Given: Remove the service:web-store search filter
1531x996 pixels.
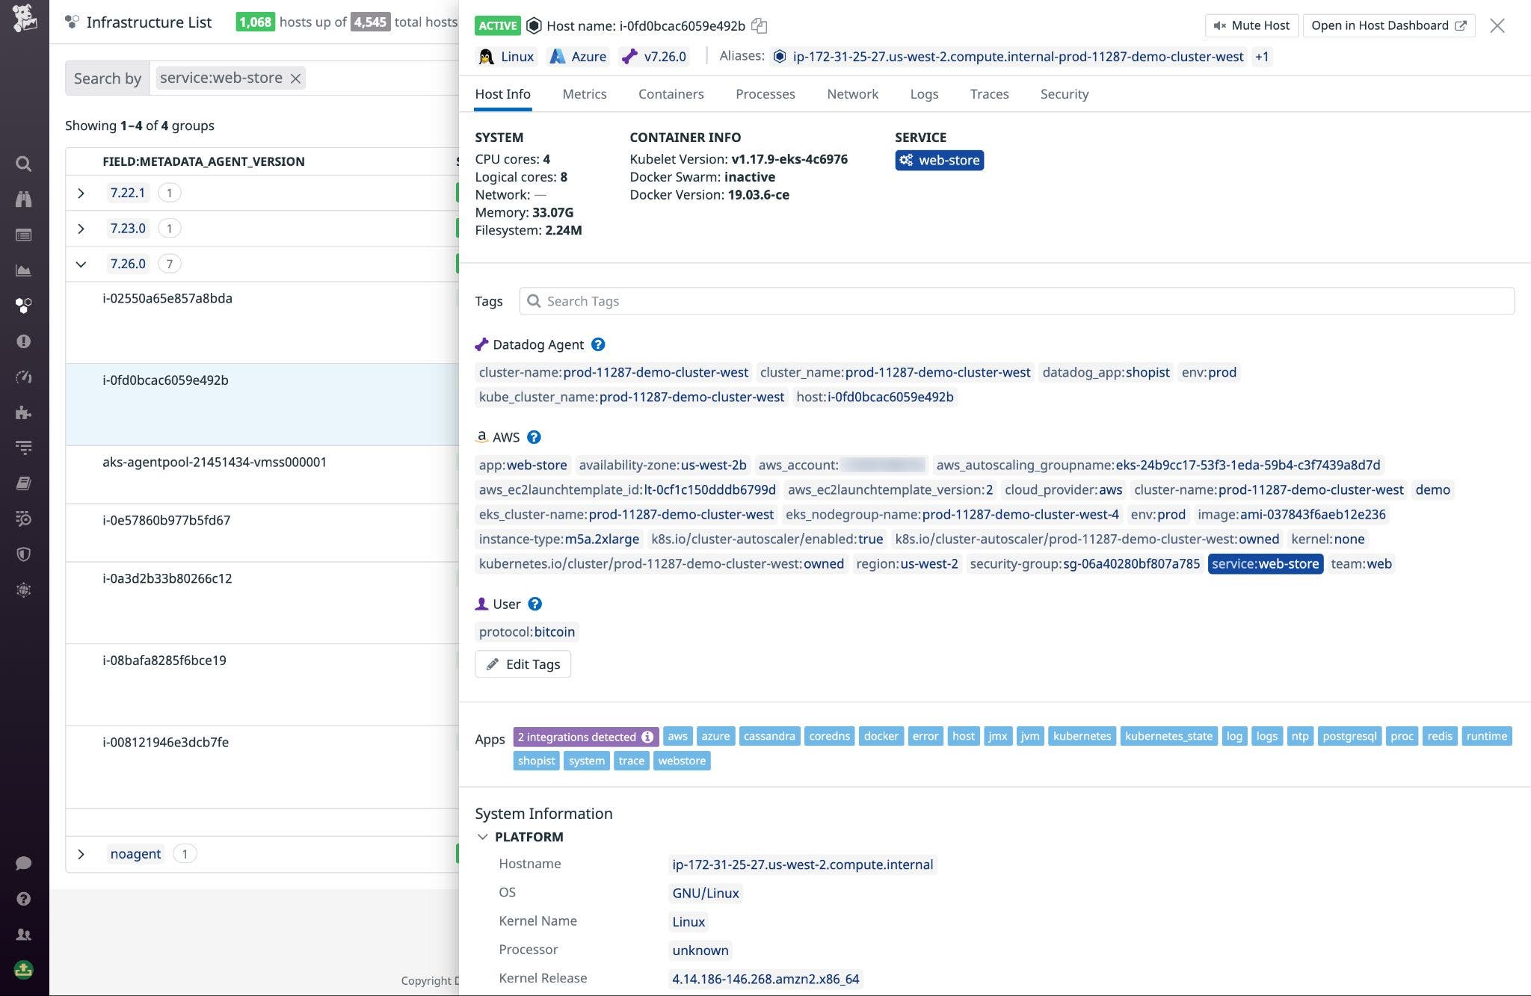Looking at the screenshot, I should [295, 78].
